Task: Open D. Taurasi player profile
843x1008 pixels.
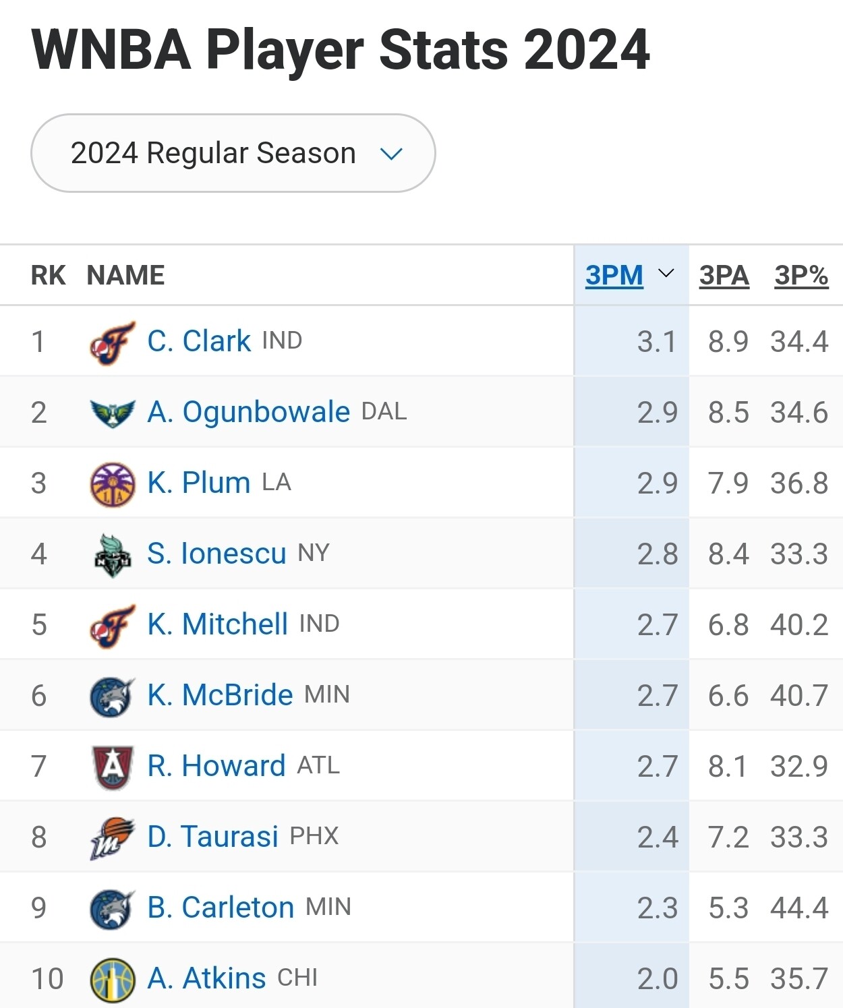Action: tap(212, 837)
